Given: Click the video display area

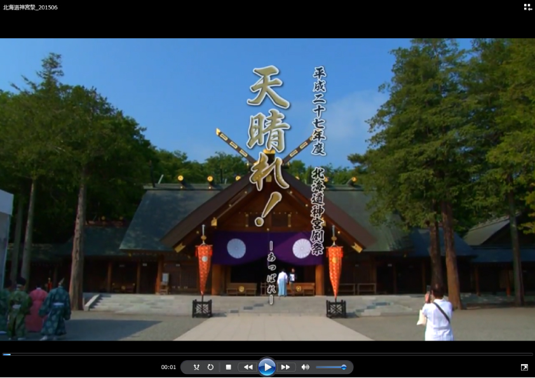Looking at the screenshot, I should pyautogui.click(x=267, y=189).
